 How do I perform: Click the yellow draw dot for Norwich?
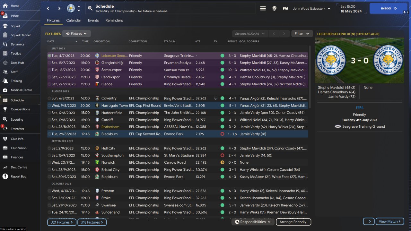tap(222, 162)
